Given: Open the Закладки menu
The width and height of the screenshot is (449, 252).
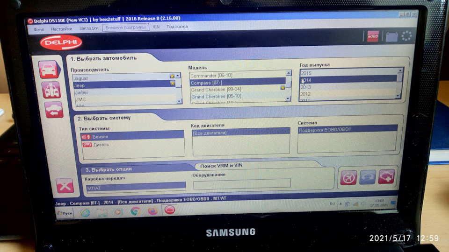Looking at the screenshot, I should (x=88, y=28).
